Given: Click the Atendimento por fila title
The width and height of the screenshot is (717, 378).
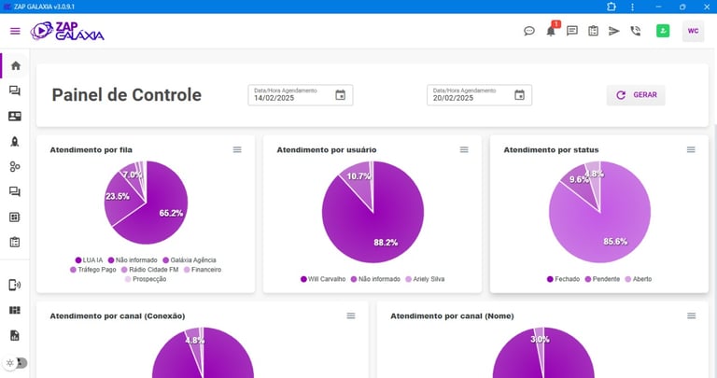Looking at the screenshot, I should tap(91, 150).
